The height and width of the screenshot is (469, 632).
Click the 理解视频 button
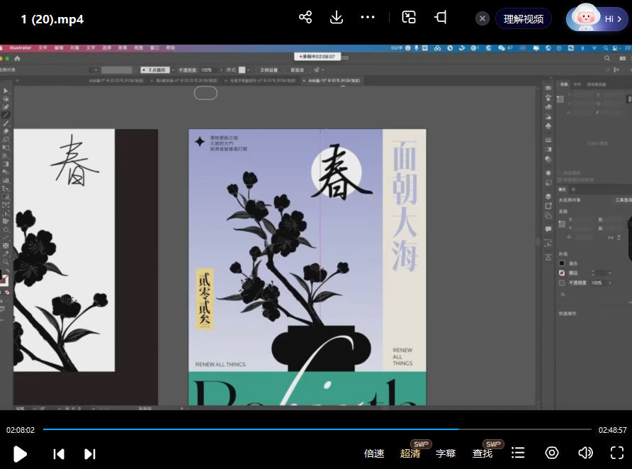point(524,18)
